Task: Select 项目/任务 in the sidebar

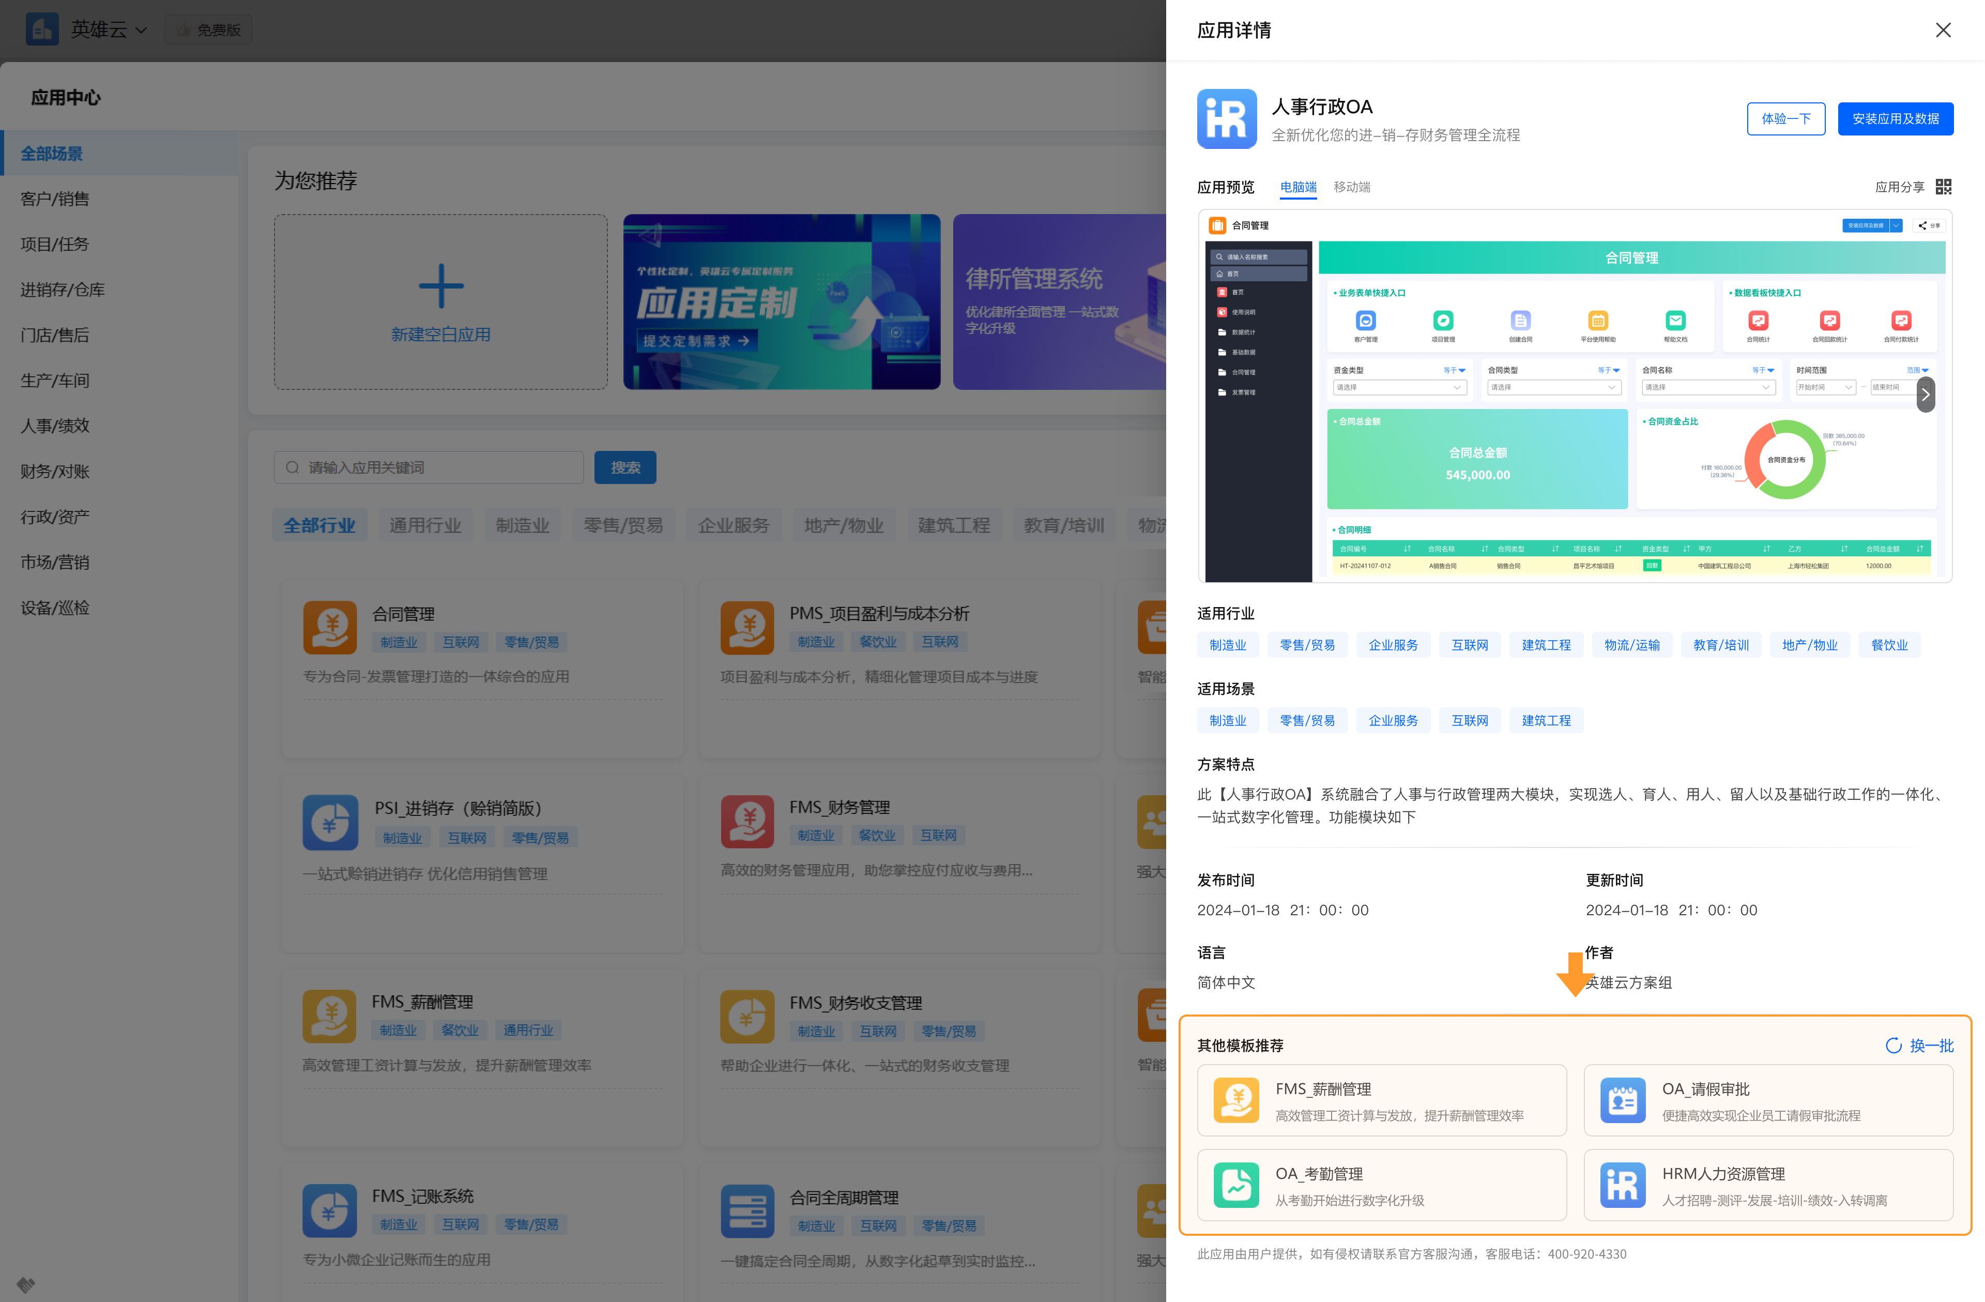Action: [x=119, y=245]
